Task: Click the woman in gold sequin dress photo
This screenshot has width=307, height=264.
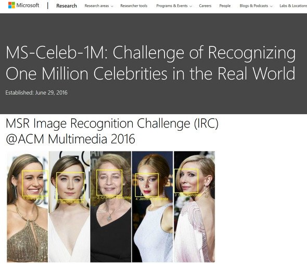Action: (27, 207)
